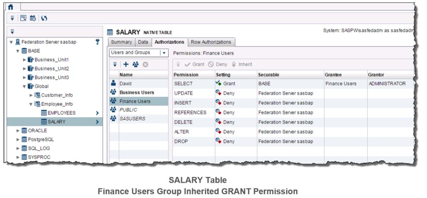Open the Summary tab

(x=122, y=42)
